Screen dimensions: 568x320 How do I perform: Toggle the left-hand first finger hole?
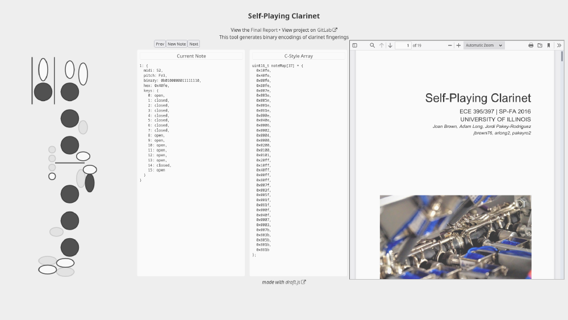tap(69, 92)
